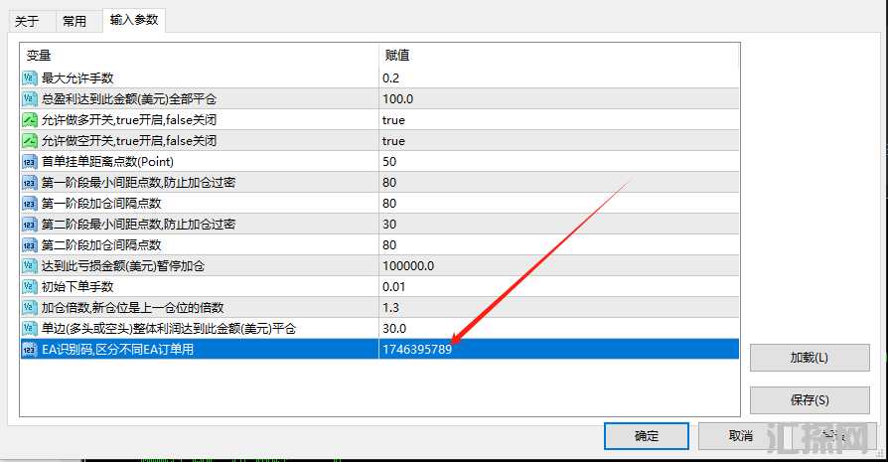Switch to the 常用 tab
Viewport: 888px width, 462px height.
(78, 22)
